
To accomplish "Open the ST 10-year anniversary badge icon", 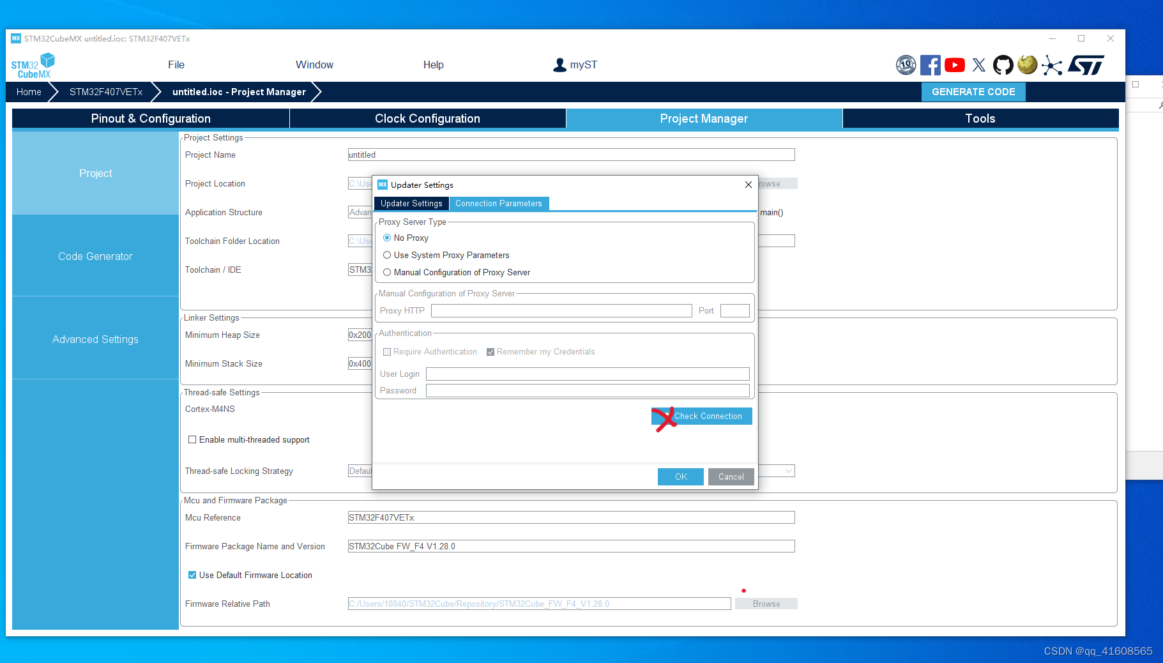I will [906, 65].
